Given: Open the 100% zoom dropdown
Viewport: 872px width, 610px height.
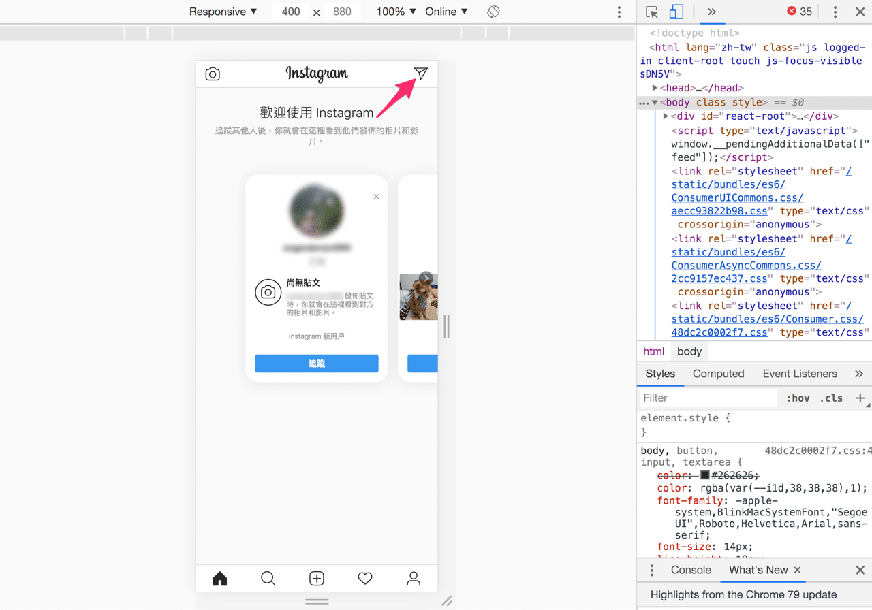Looking at the screenshot, I should (x=396, y=12).
